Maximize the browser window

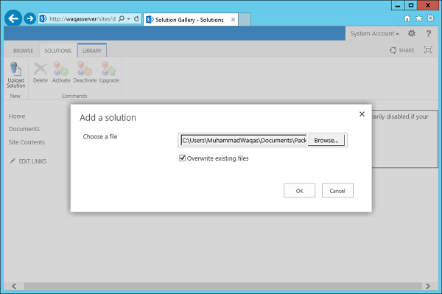point(411,5)
